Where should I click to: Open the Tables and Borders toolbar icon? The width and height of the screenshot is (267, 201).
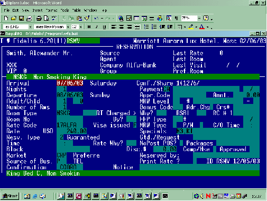tap(129, 18)
